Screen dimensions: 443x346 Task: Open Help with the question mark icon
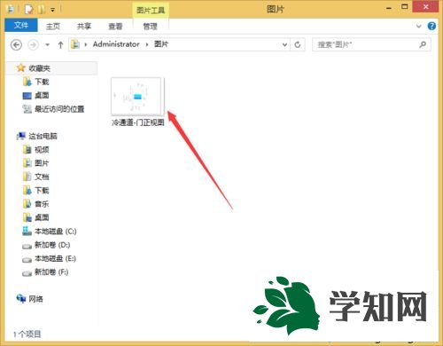431,26
